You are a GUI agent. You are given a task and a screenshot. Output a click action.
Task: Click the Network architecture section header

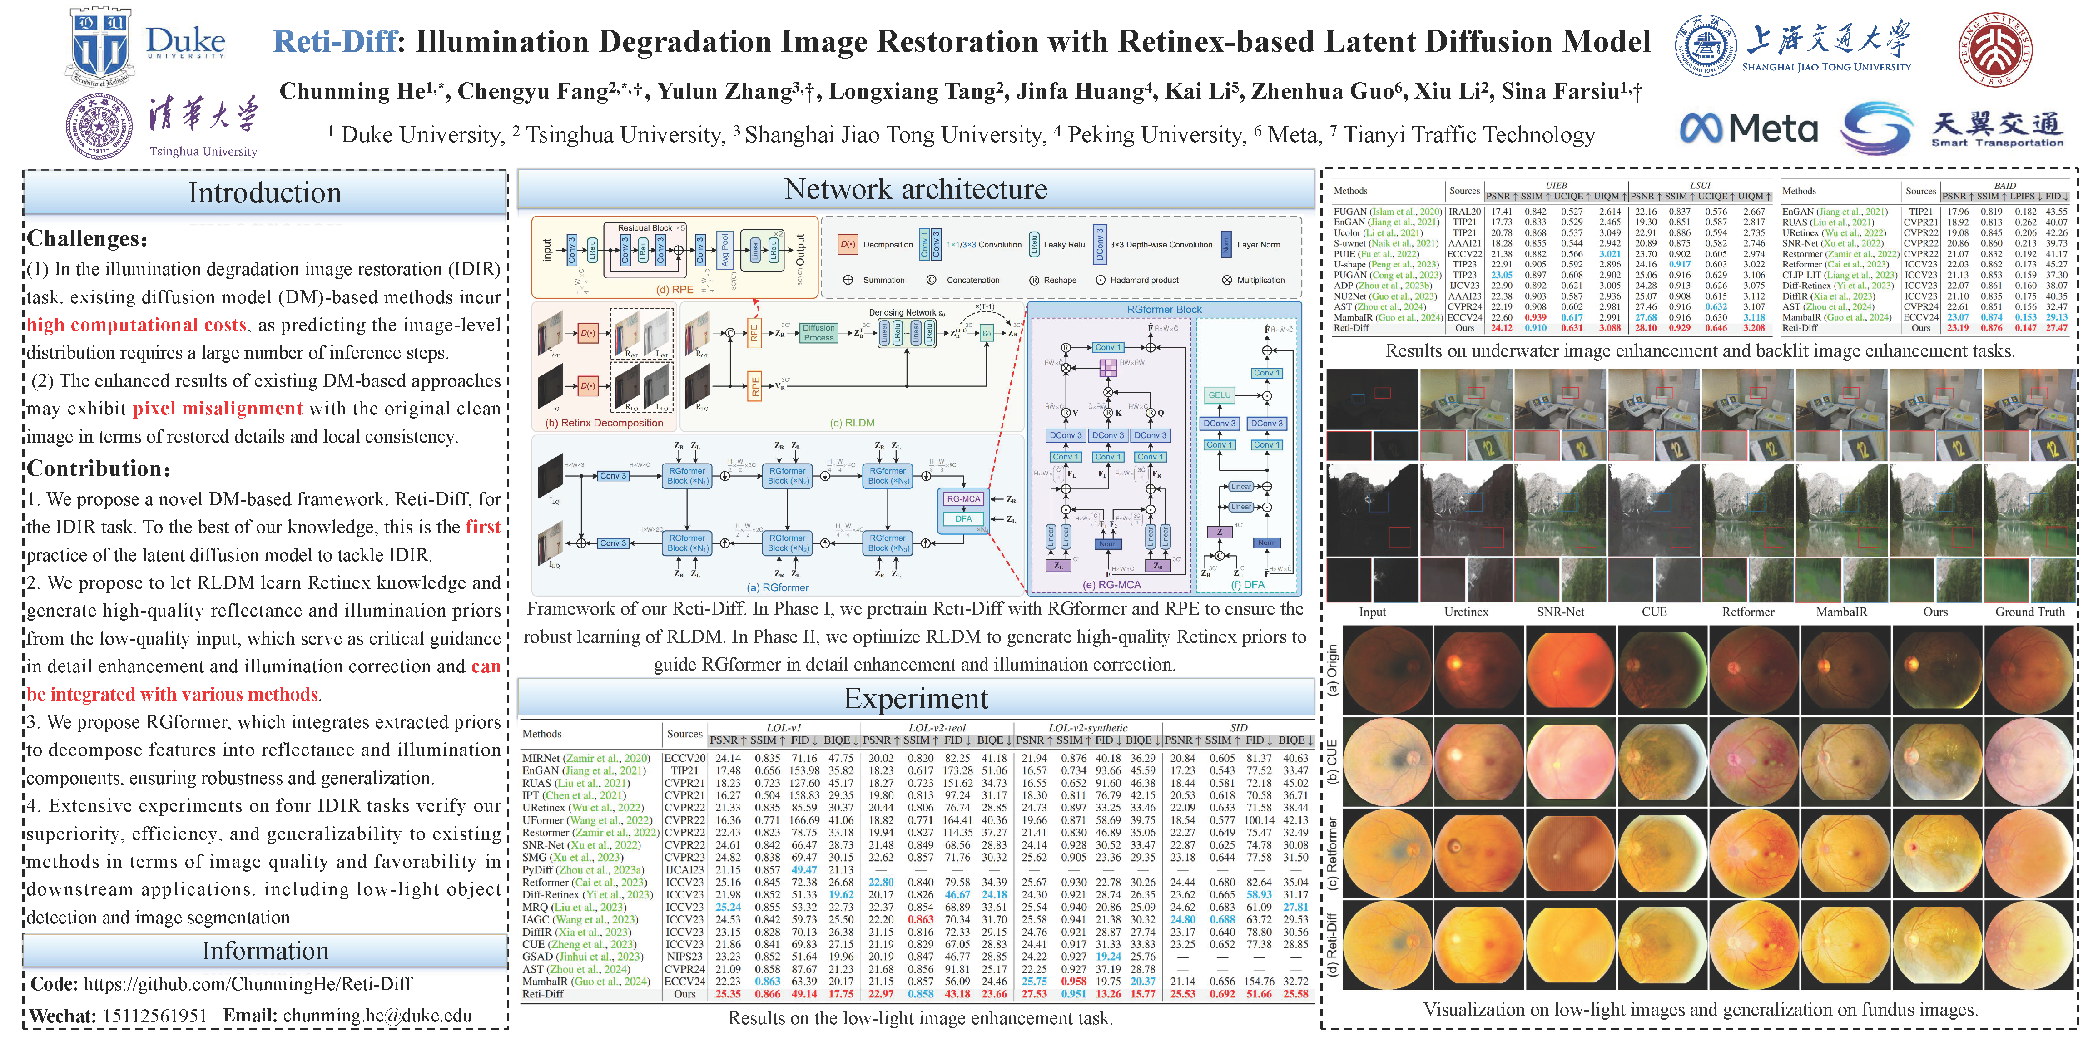(x=916, y=189)
